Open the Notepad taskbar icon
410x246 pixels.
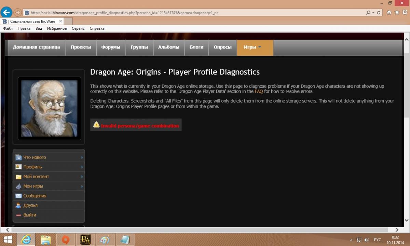coord(125,240)
